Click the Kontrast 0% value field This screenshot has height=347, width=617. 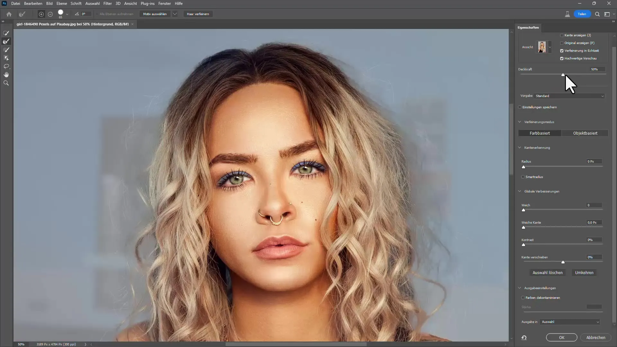(594, 240)
